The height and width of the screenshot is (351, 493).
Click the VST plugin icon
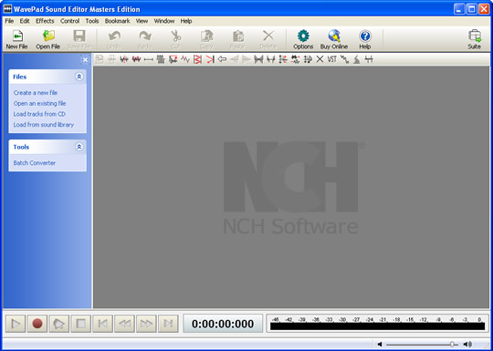point(331,59)
